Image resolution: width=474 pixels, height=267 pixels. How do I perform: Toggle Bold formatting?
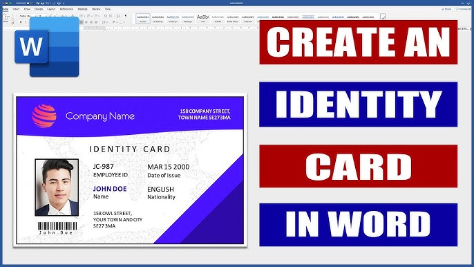(x=21, y=22)
